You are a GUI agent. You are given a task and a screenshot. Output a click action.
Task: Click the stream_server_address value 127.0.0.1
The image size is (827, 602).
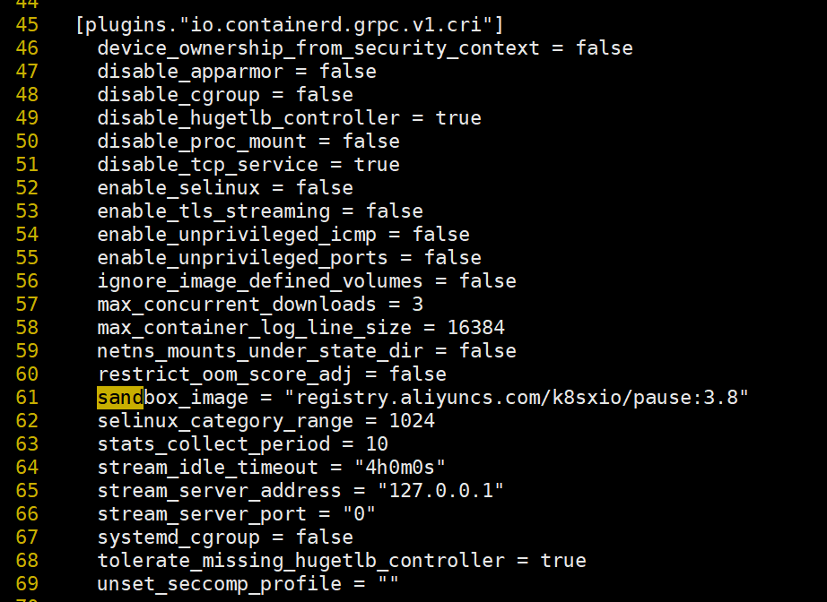click(440, 490)
